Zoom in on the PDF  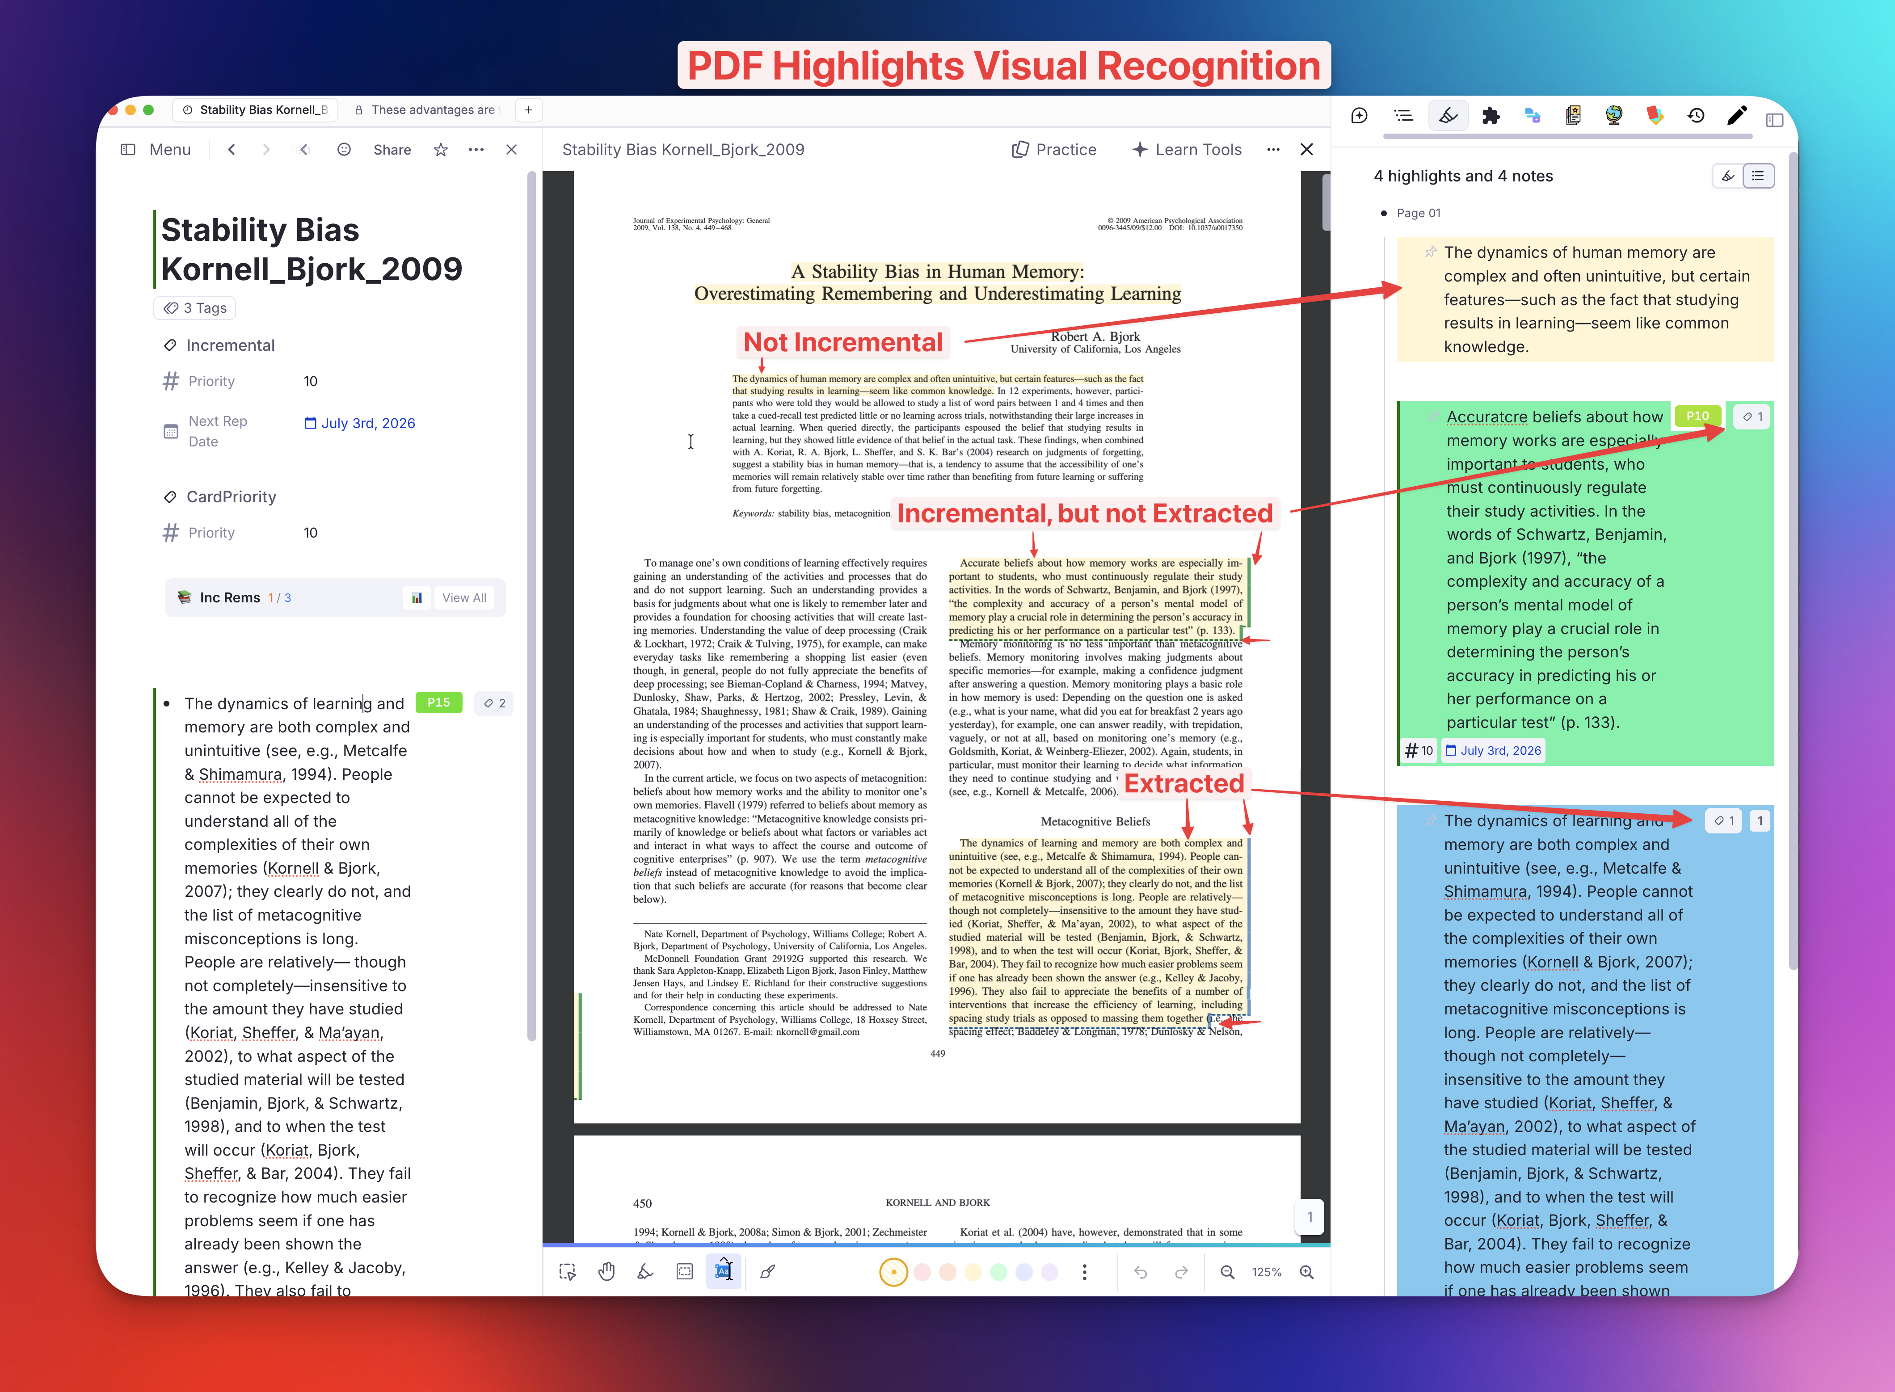1307,1271
